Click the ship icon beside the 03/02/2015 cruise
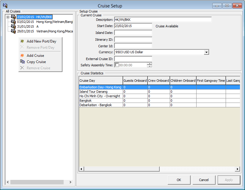 (x=13, y=22)
